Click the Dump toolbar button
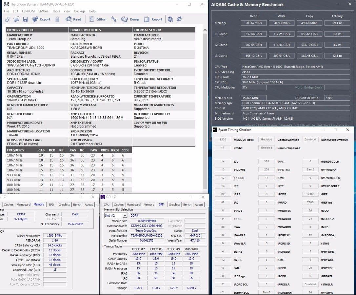The width and height of the screenshot is (356, 295). (130, 19)
